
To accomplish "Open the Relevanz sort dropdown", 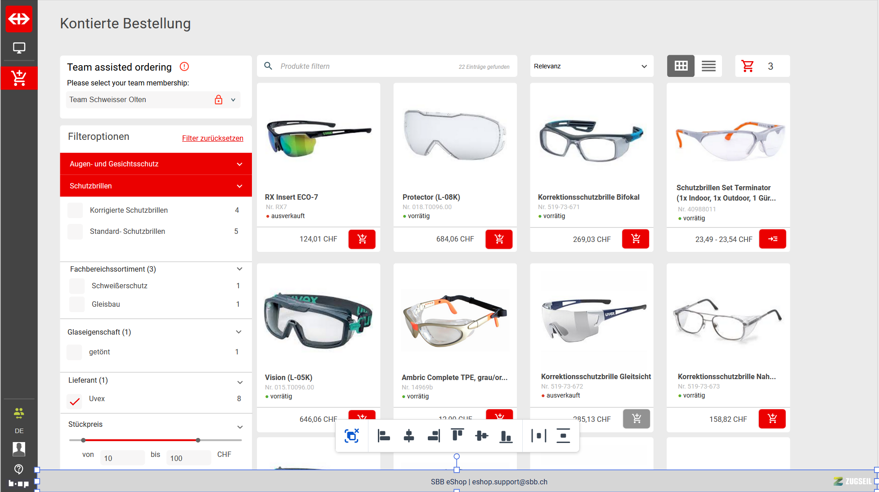I will click(591, 66).
